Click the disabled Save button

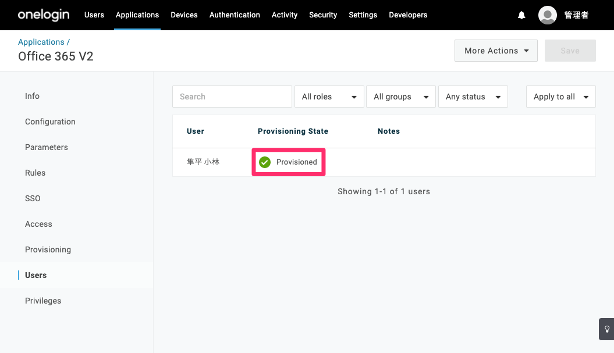click(x=570, y=51)
